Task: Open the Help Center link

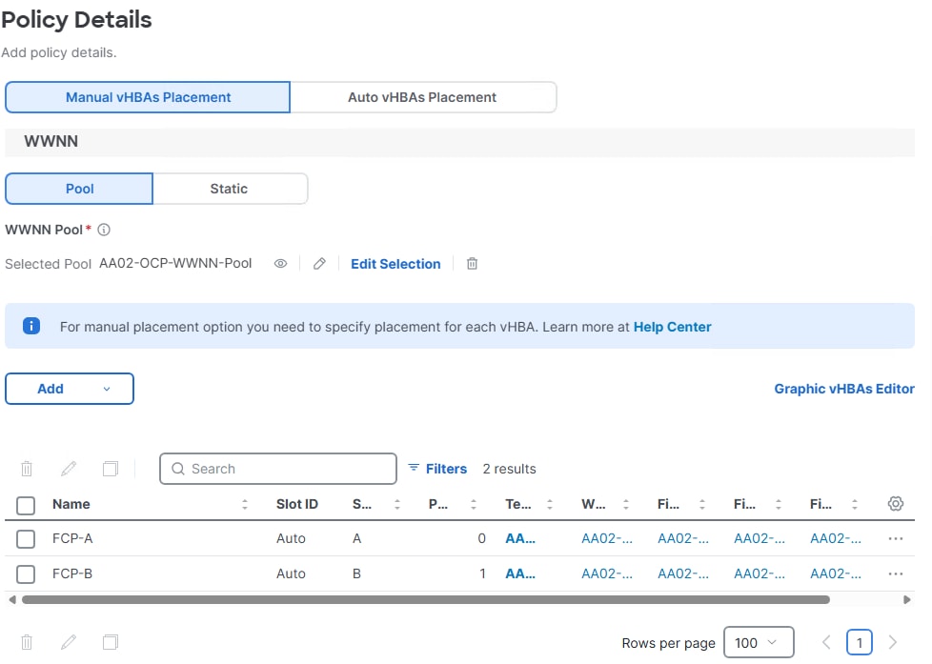Action: click(x=672, y=327)
